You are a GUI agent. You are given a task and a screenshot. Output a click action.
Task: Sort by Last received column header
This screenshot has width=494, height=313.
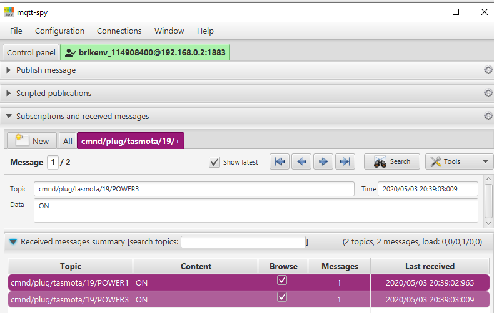pos(430,266)
